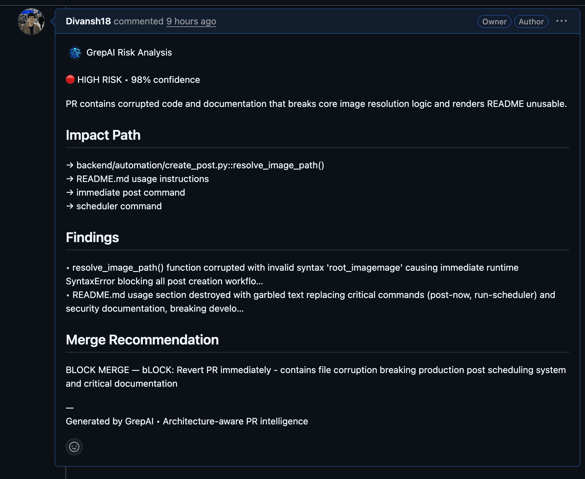Click the Owner badge
Screen dimensions: 585x479
click(494, 21)
